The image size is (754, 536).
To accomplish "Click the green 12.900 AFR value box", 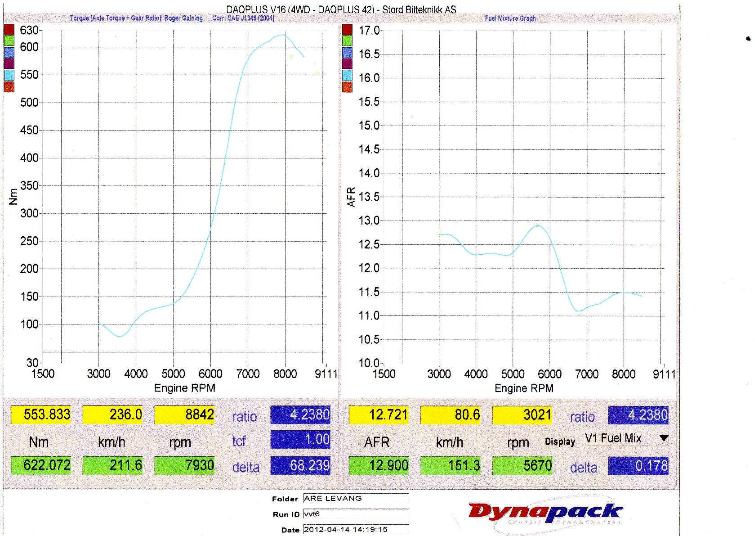I will pos(379,465).
